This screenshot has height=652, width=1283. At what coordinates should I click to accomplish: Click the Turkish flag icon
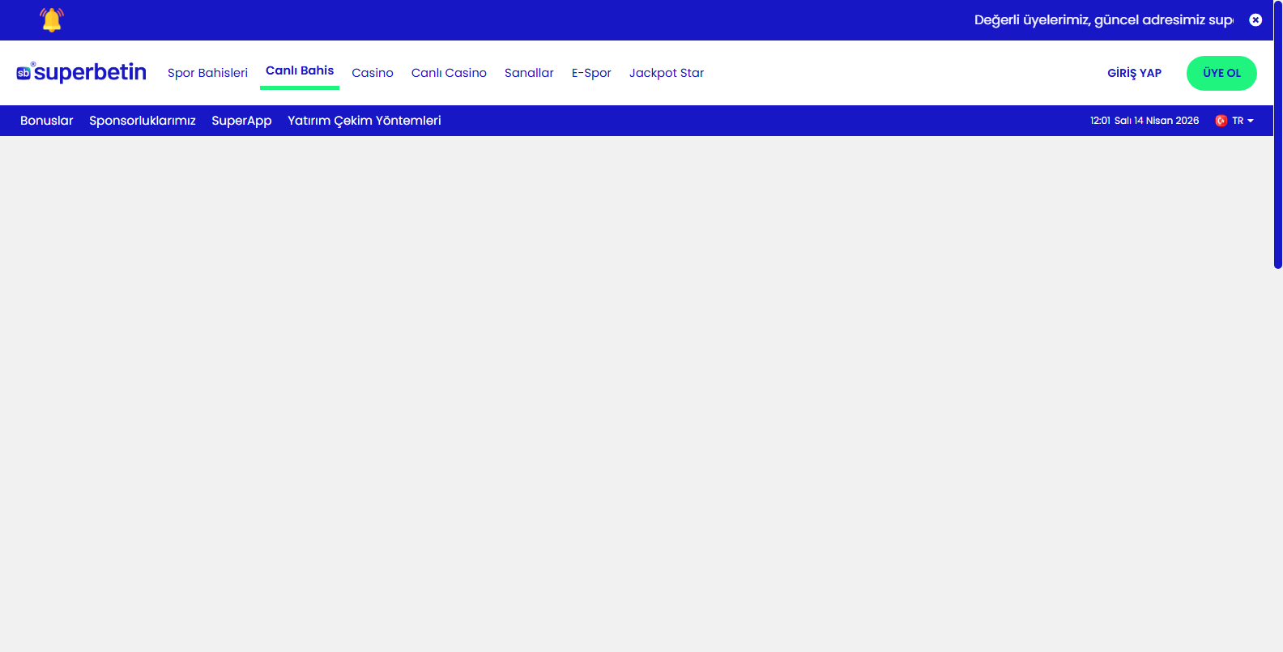(x=1221, y=121)
